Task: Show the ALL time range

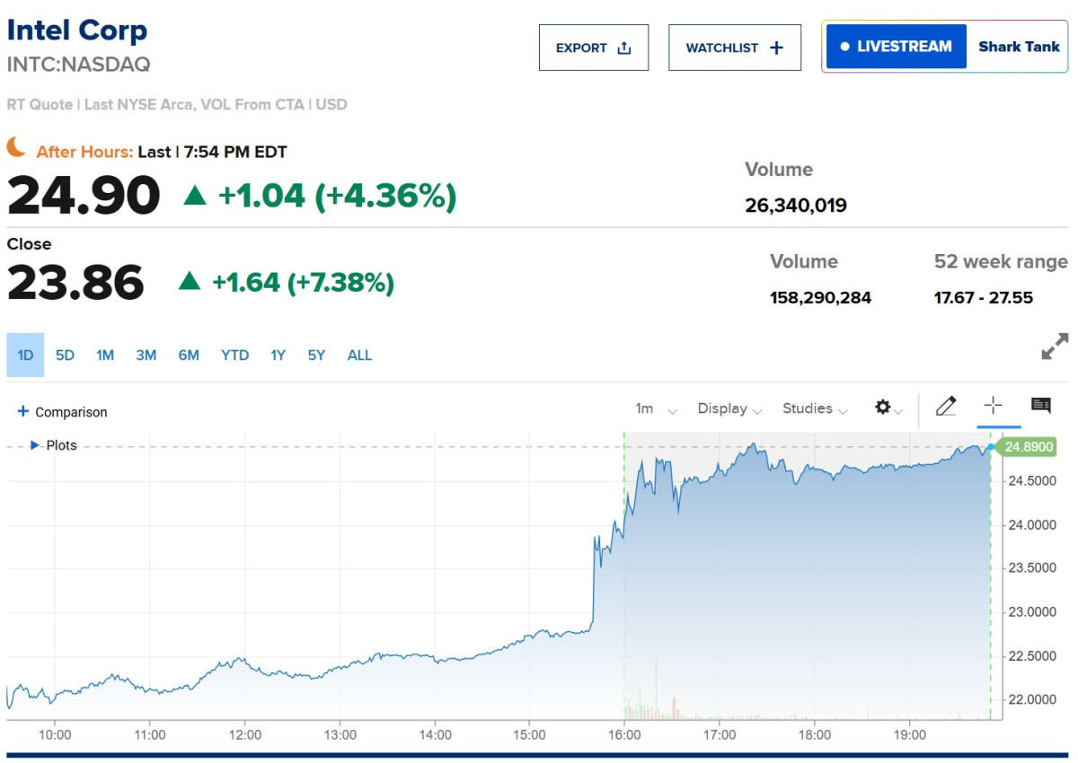Action: click(x=359, y=355)
